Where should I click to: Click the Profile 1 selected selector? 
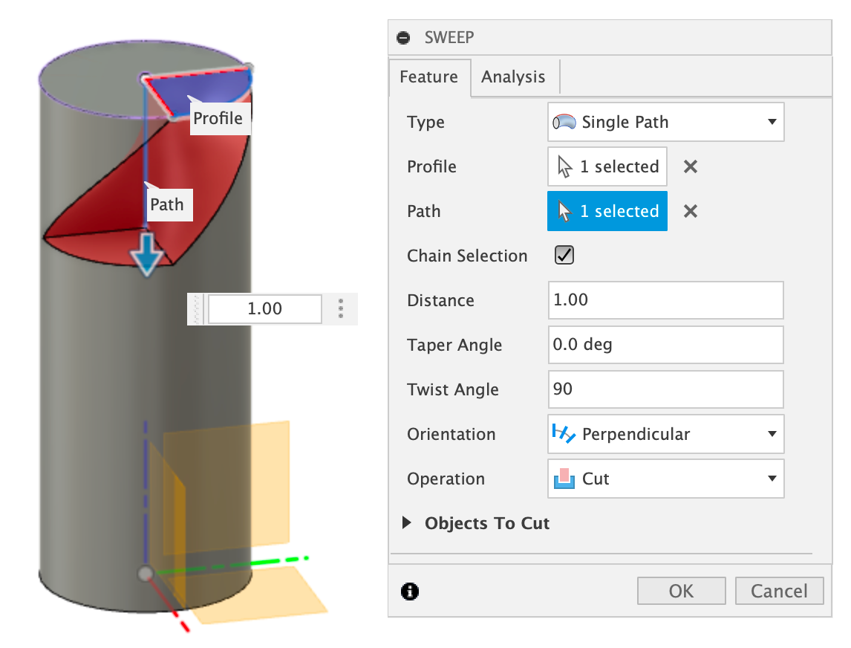pyautogui.click(x=607, y=166)
